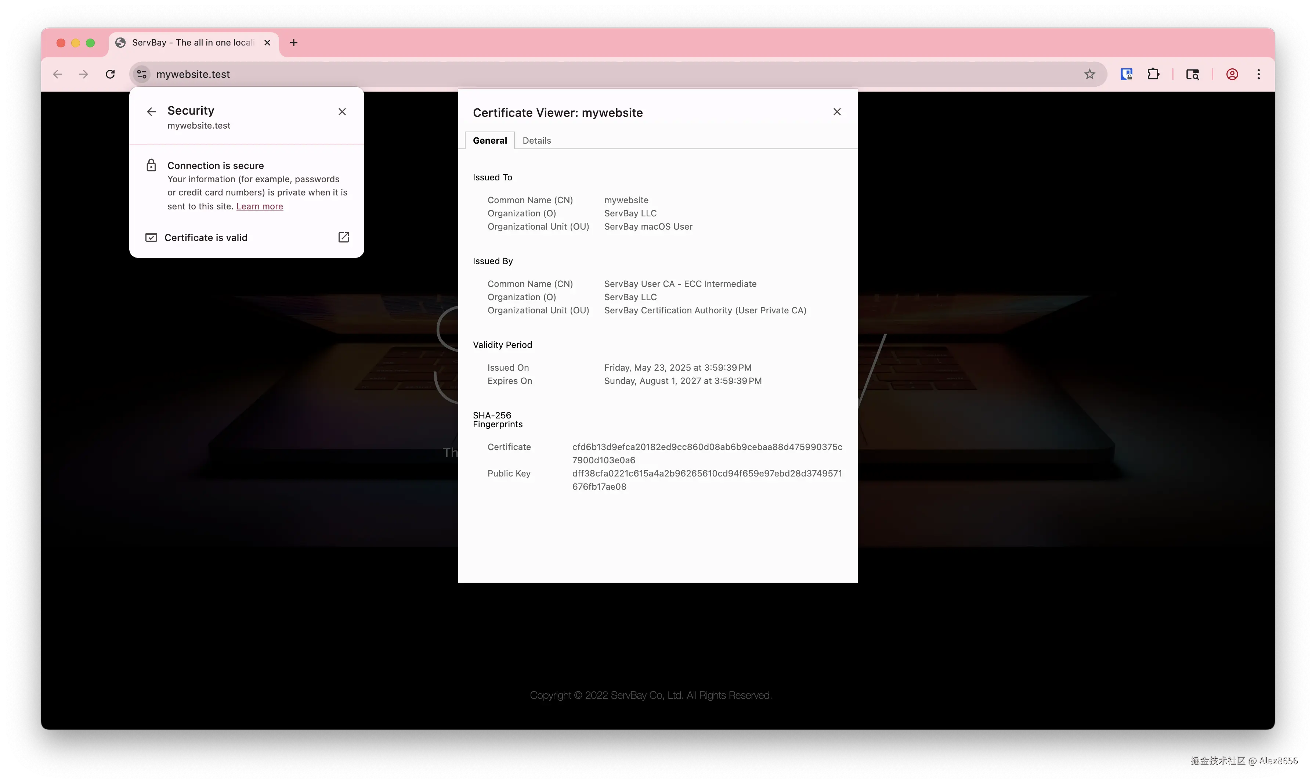Click the site information icon in address bar
The width and height of the screenshot is (1316, 784).
(x=141, y=75)
